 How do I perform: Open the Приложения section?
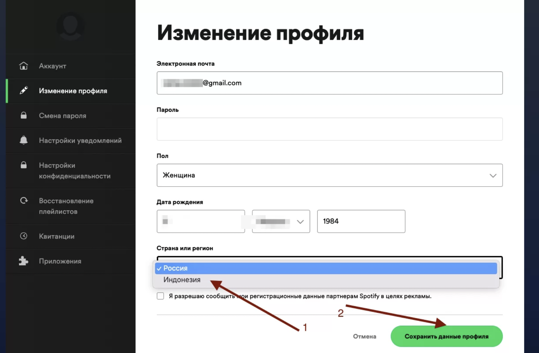click(x=70, y=261)
